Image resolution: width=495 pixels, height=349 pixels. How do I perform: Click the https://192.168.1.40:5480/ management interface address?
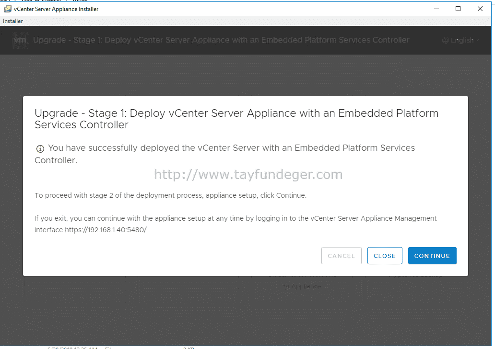click(106, 230)
